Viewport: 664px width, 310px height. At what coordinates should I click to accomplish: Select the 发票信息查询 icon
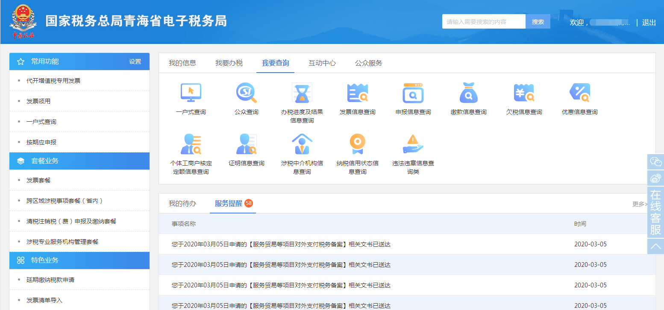[357, 93]
